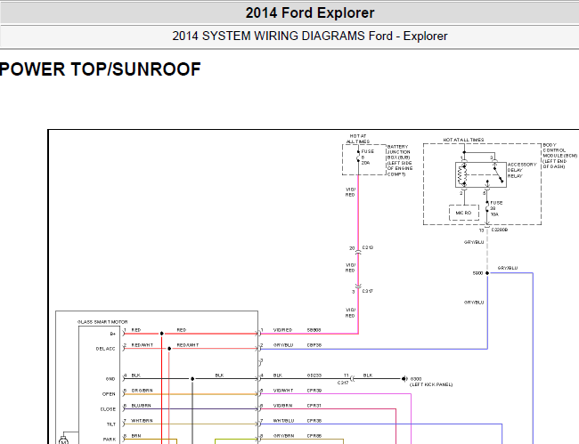The image size is (579, 444).
Task: Click the 'GRY/BRN' wire color label
Action: [x=283, y=435]
